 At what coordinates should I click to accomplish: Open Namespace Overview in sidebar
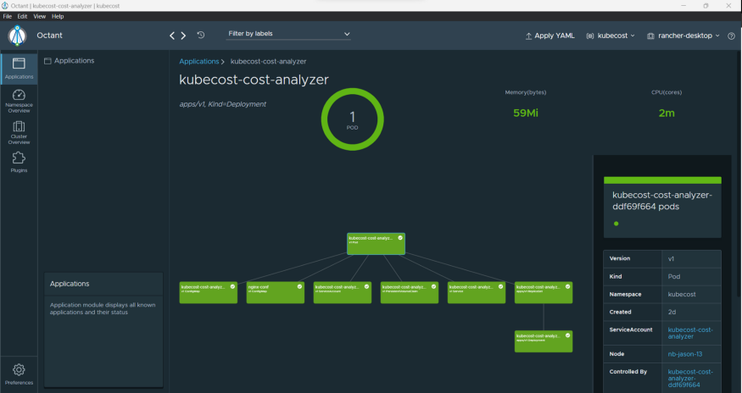19,101
